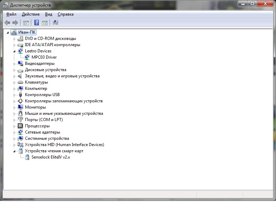
Task: Select the Иван-ПК root label
Action: pyautogui.click(x=27, y=32)
